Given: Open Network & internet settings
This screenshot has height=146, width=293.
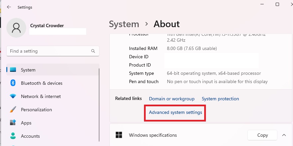Looking at the screenshot, I should pyautogui.click(x=53, y=96).
